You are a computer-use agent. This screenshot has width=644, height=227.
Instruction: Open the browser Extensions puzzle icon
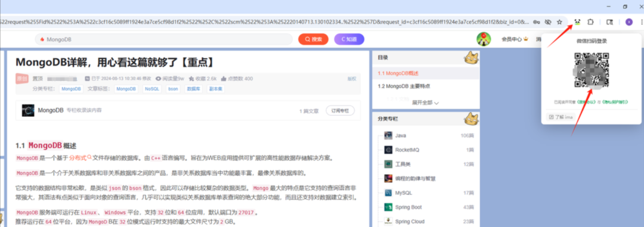tap(590, 22)
